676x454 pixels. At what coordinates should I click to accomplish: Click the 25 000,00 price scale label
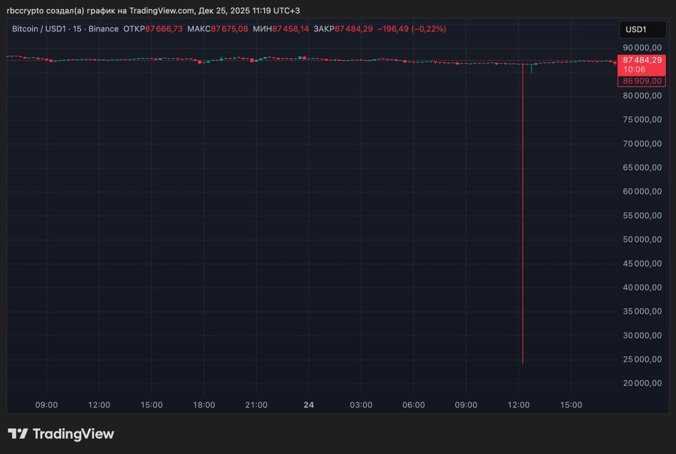(x=642, y=360)
